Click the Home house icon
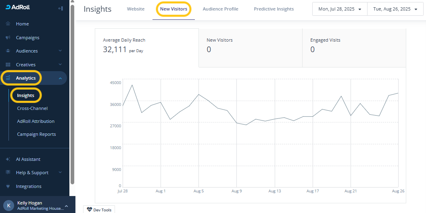Screen dimensions: 426x213 tap(8, 24)
